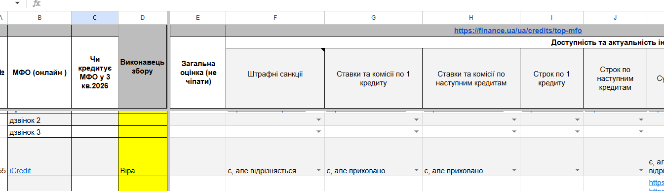Select the дзвінок 2 cell

click(39, 120)
